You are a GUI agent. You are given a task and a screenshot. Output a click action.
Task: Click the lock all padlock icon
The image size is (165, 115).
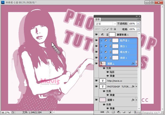coord(115,29)
